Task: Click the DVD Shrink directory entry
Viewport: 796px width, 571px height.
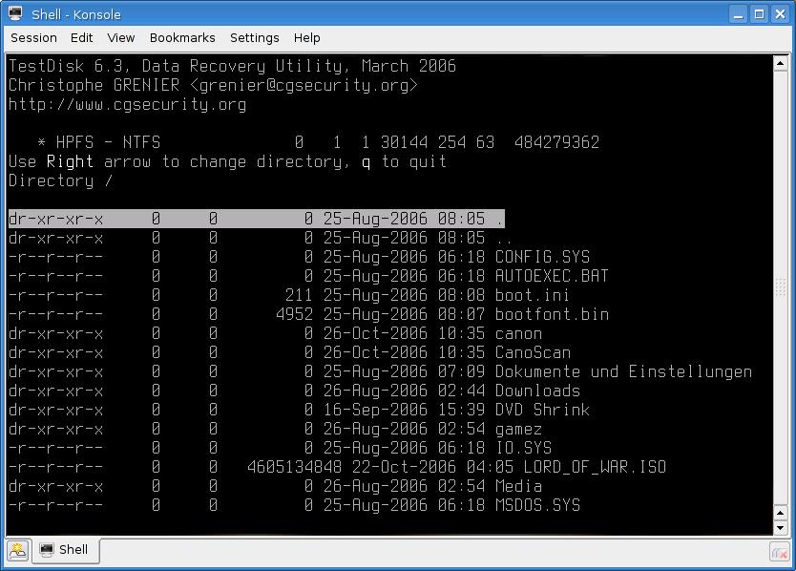Action: [x=299, y=410]
